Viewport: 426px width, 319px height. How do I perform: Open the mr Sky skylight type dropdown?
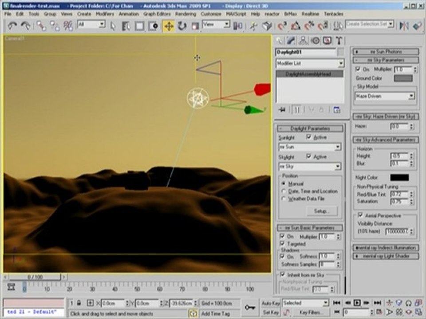(x=310, y=167)
